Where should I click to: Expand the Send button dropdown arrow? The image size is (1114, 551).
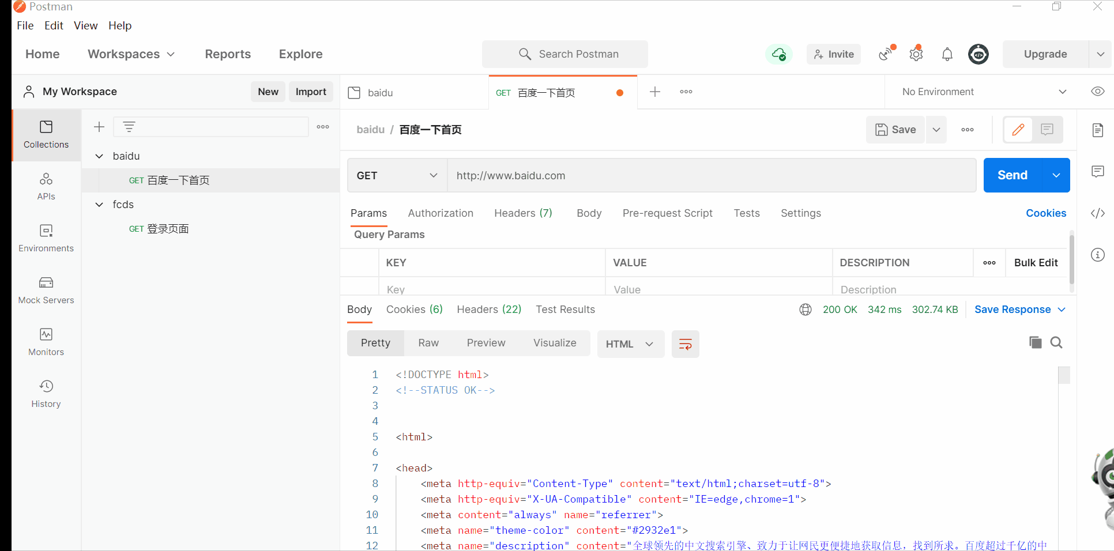click(1056, 175)
